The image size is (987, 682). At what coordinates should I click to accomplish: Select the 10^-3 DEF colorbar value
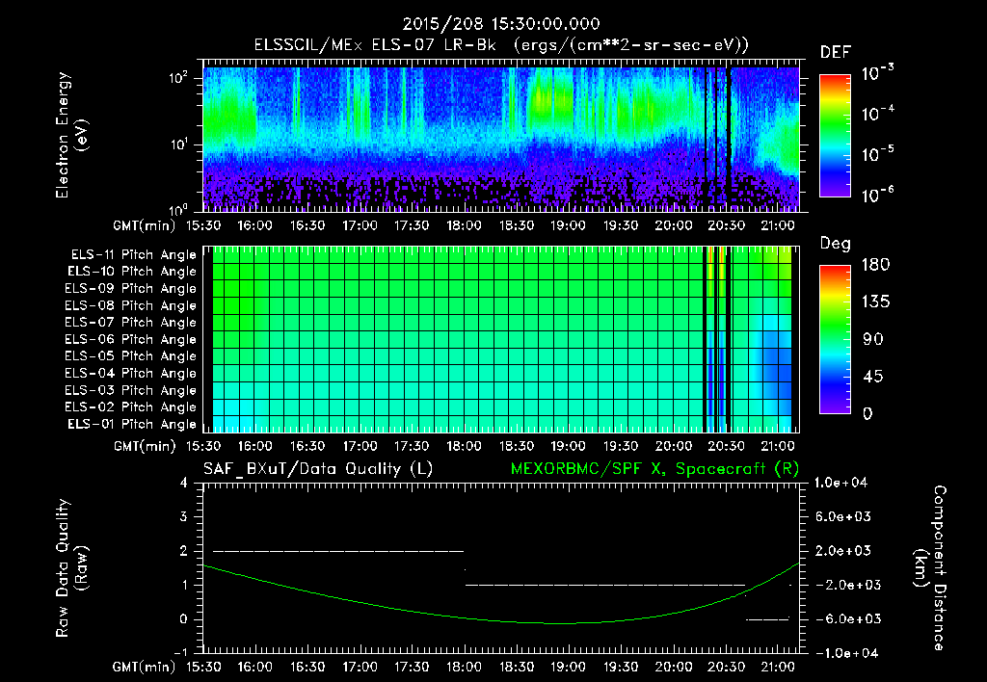coord(877,73)
